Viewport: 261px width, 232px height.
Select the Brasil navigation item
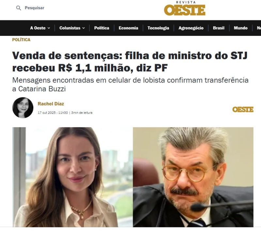(x=219, y=28)
